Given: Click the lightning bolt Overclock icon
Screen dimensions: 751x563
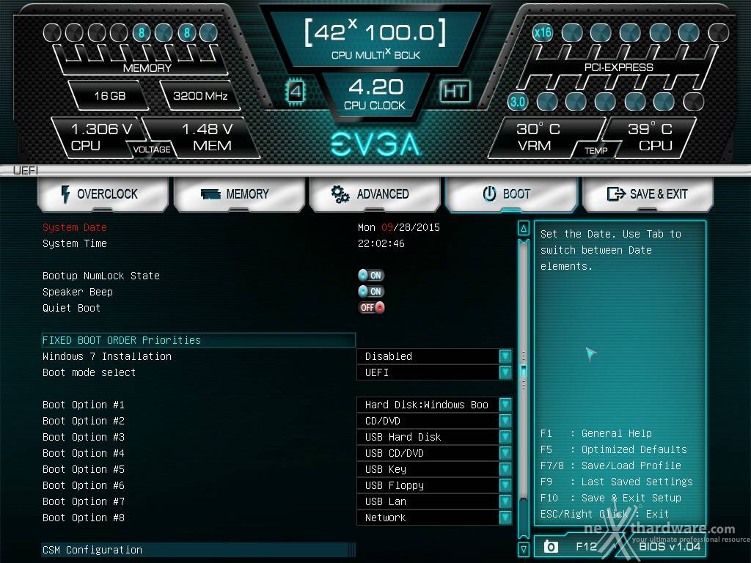Looking at the screenshot, I should (x=65, y=194).
